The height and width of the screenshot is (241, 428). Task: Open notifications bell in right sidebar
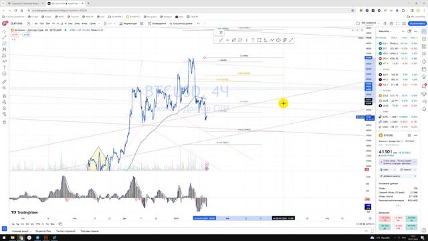point(424,109)
